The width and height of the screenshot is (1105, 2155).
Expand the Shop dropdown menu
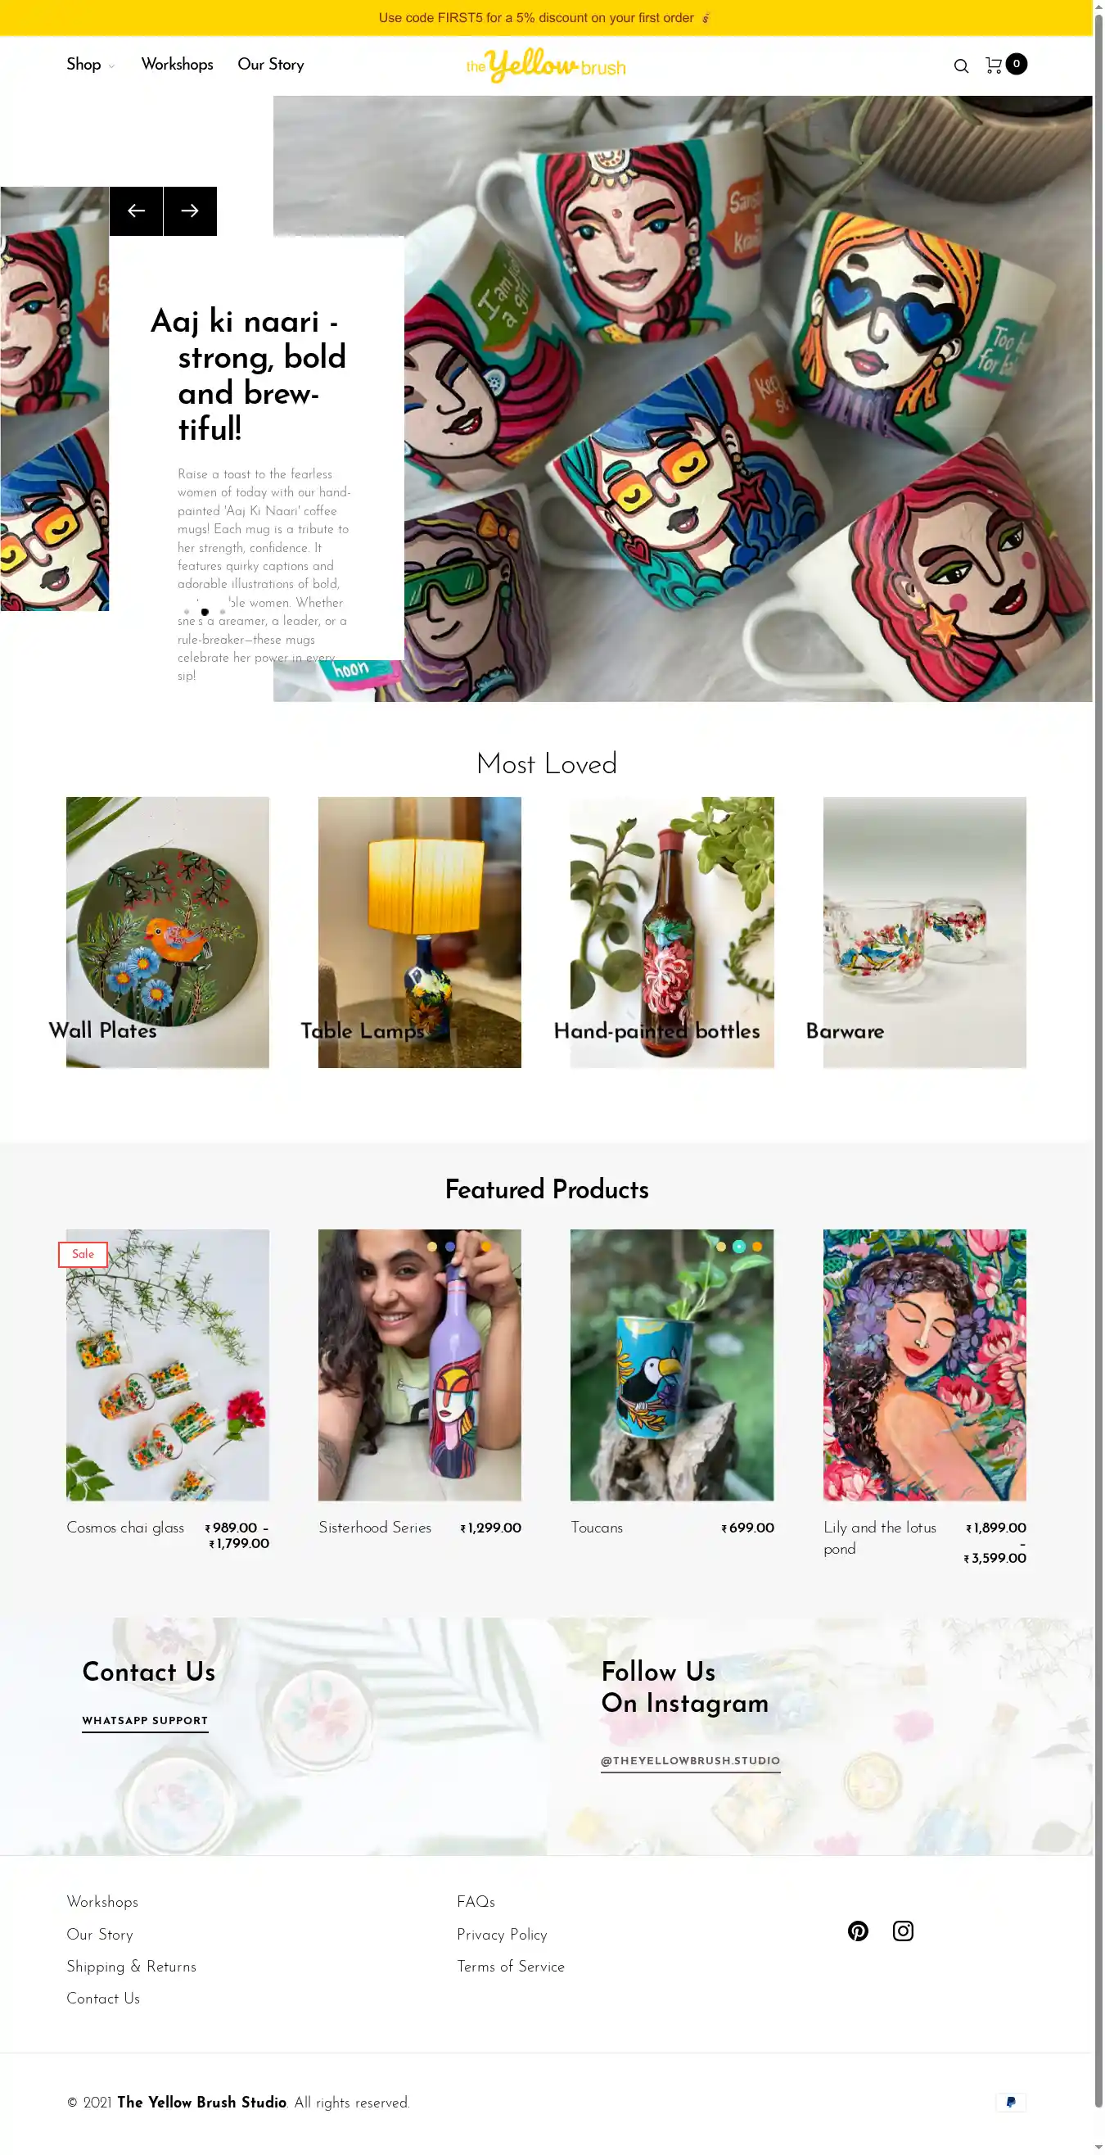[x=90, y=65]
